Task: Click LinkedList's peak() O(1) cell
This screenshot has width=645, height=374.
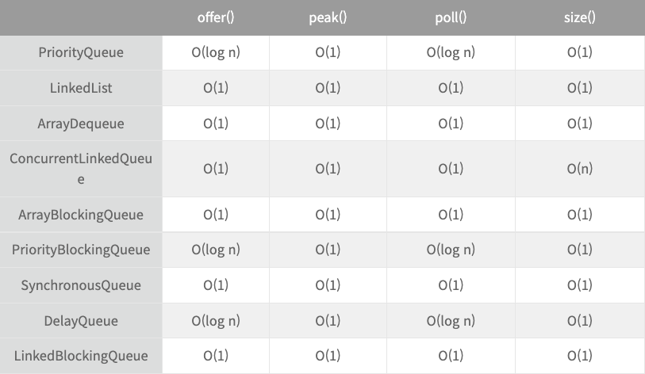Action: pyautogui.click(x=328, y=88)
